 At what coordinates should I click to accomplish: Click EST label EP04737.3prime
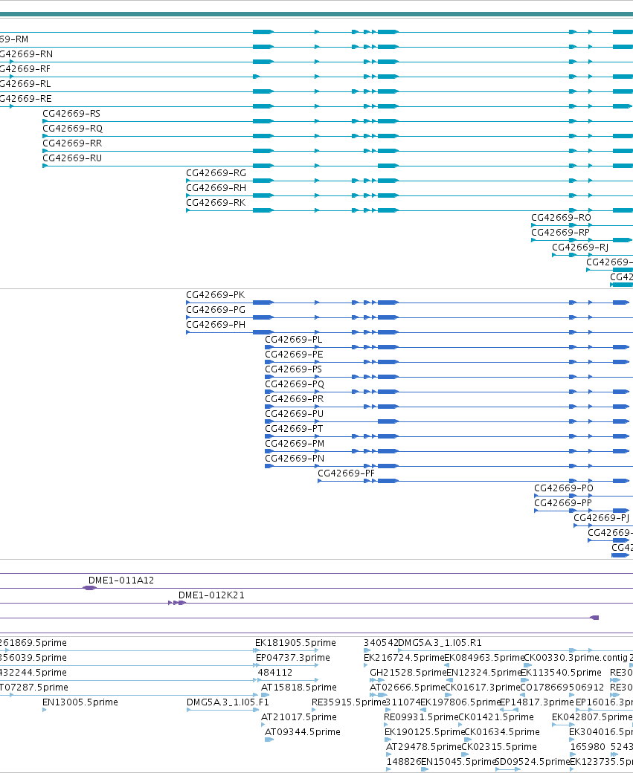(292, 657)
